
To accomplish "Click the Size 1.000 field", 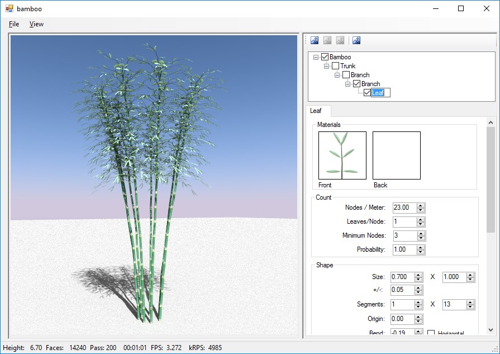I will pyautogui.click(x=454, y=277).
